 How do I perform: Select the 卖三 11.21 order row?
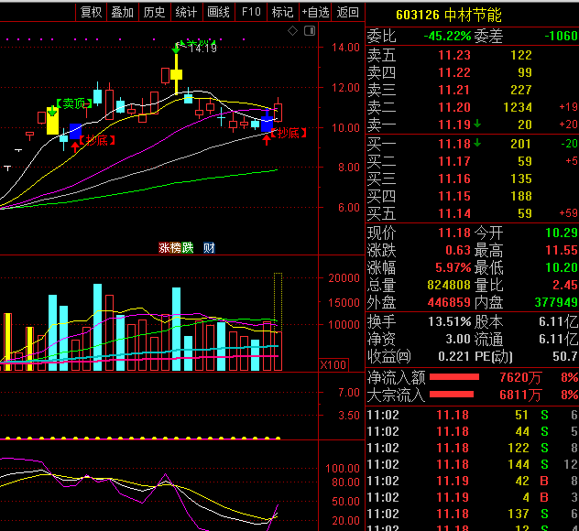473,90
